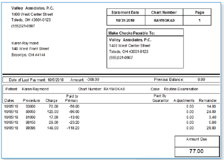Click the Previous Balance value 0.00

click(x=201, y=80)
